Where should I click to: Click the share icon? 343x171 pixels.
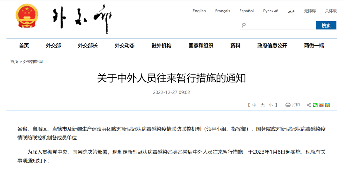[309, 105]
